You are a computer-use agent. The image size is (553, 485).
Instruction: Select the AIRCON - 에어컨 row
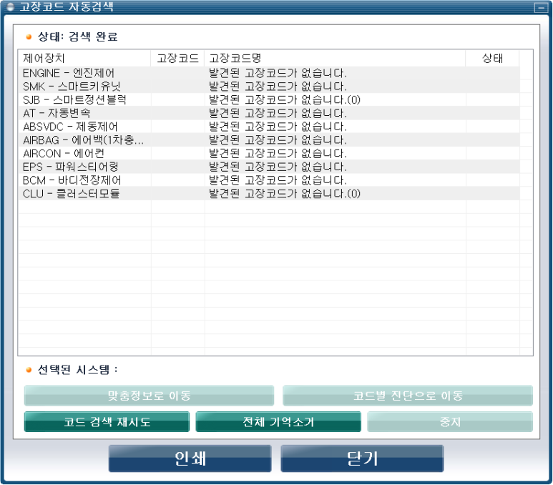269,153
